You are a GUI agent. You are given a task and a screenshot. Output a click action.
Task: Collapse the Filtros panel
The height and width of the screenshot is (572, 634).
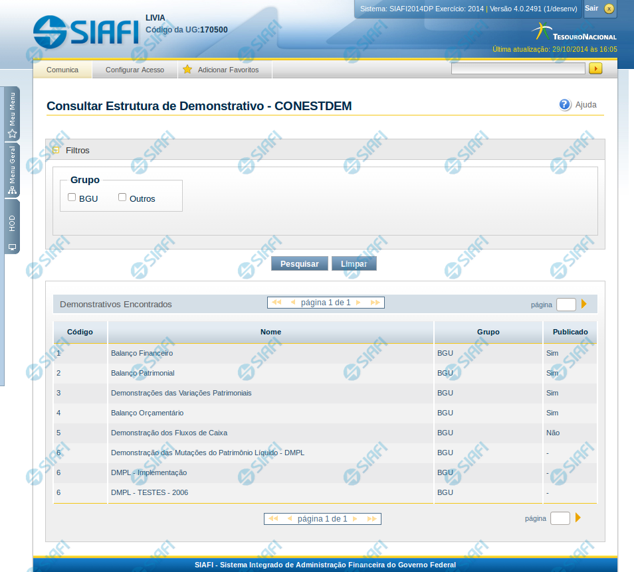point(56,151)
